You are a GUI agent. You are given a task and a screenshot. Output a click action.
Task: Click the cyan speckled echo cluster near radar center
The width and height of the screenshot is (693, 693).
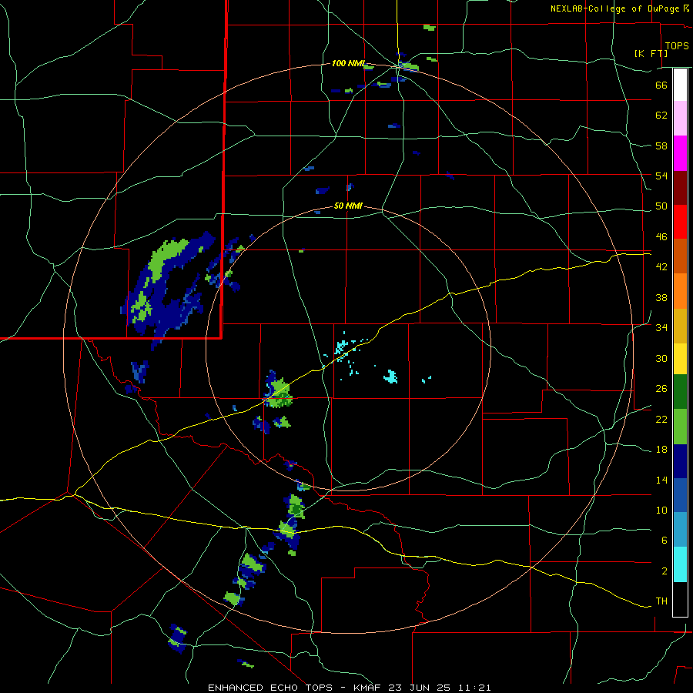point(341,347)
